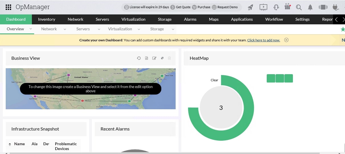Click the Request Demo link

227,7
